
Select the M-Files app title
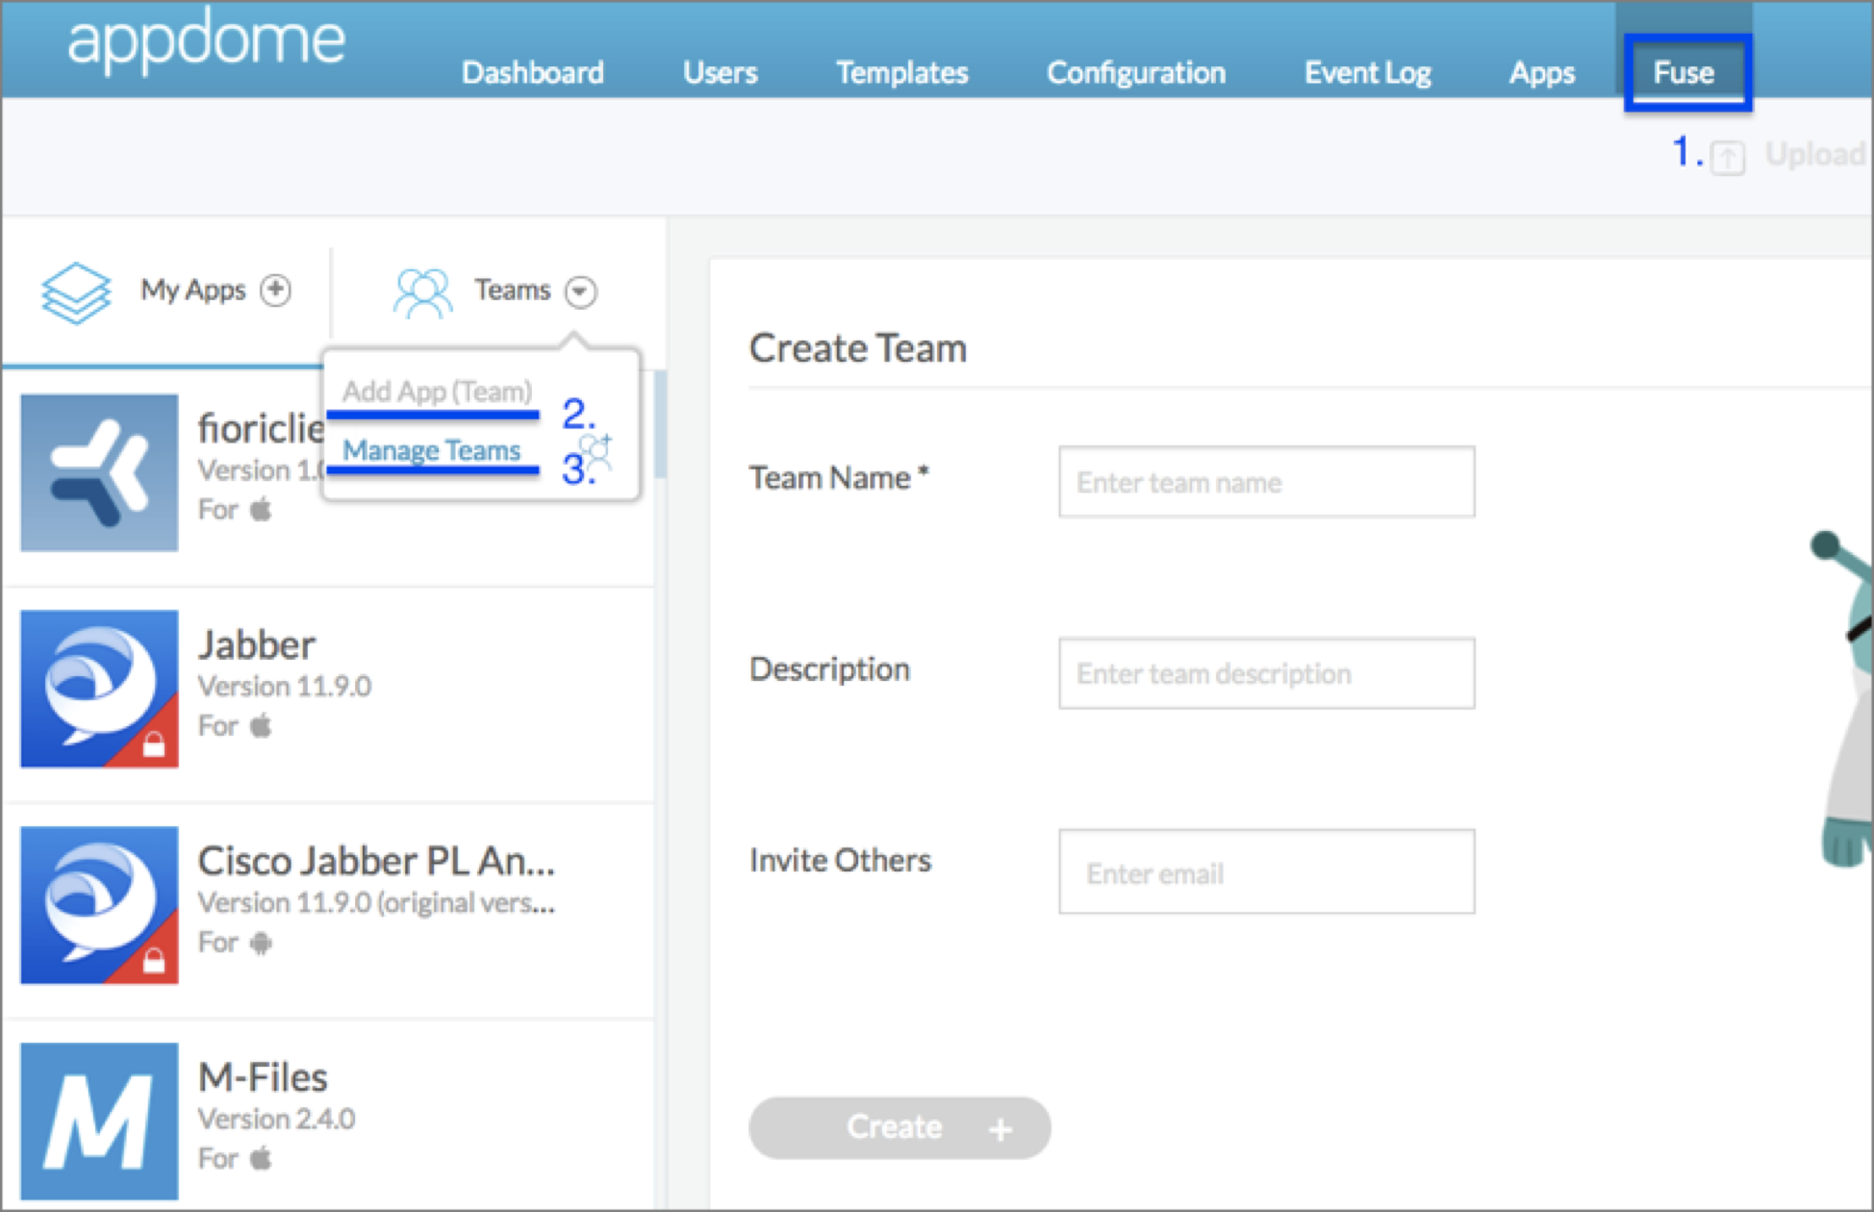tap(263, 1077)
